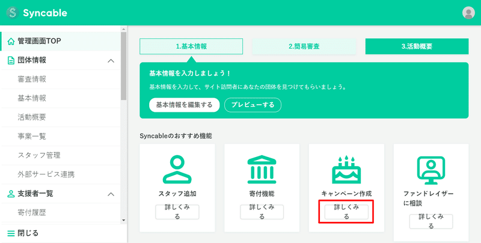The height and width of the screenshot is (243, 481).
Task: Click 詳しくみる under キャンペーン作成
Action: coord(346,212)
